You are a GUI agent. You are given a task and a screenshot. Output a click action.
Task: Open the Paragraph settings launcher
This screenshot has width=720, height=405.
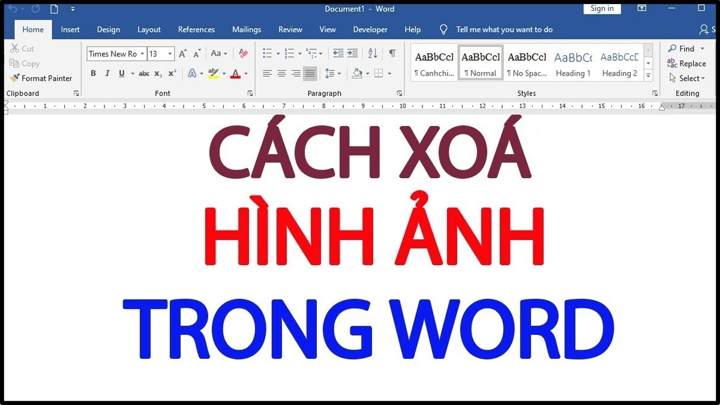(x=400, y=94)
